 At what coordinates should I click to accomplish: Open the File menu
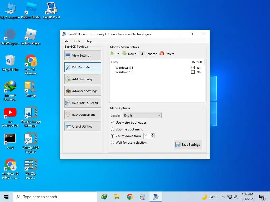tap(66, 41)
